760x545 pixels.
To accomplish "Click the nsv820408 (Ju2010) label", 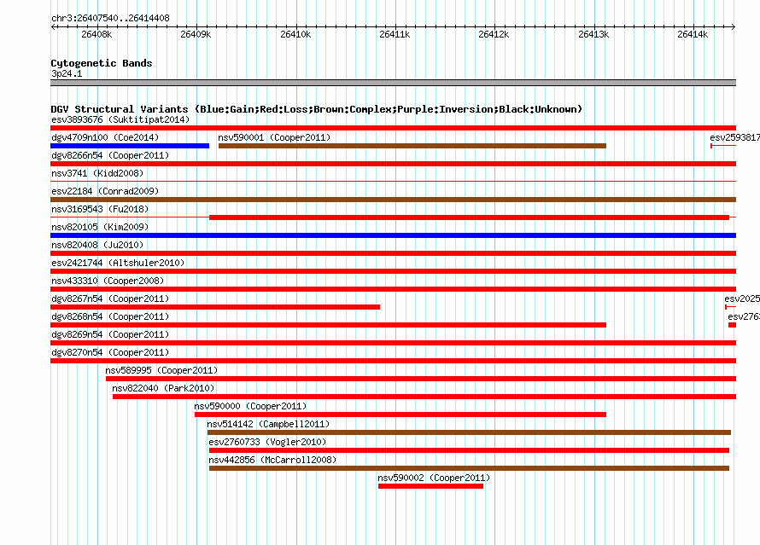I will (97, 245).
